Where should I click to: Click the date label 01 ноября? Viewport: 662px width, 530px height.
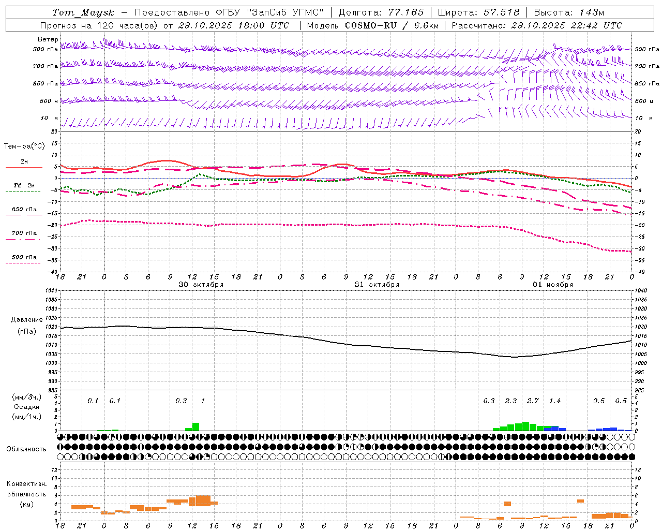click(x=553, y=285)
